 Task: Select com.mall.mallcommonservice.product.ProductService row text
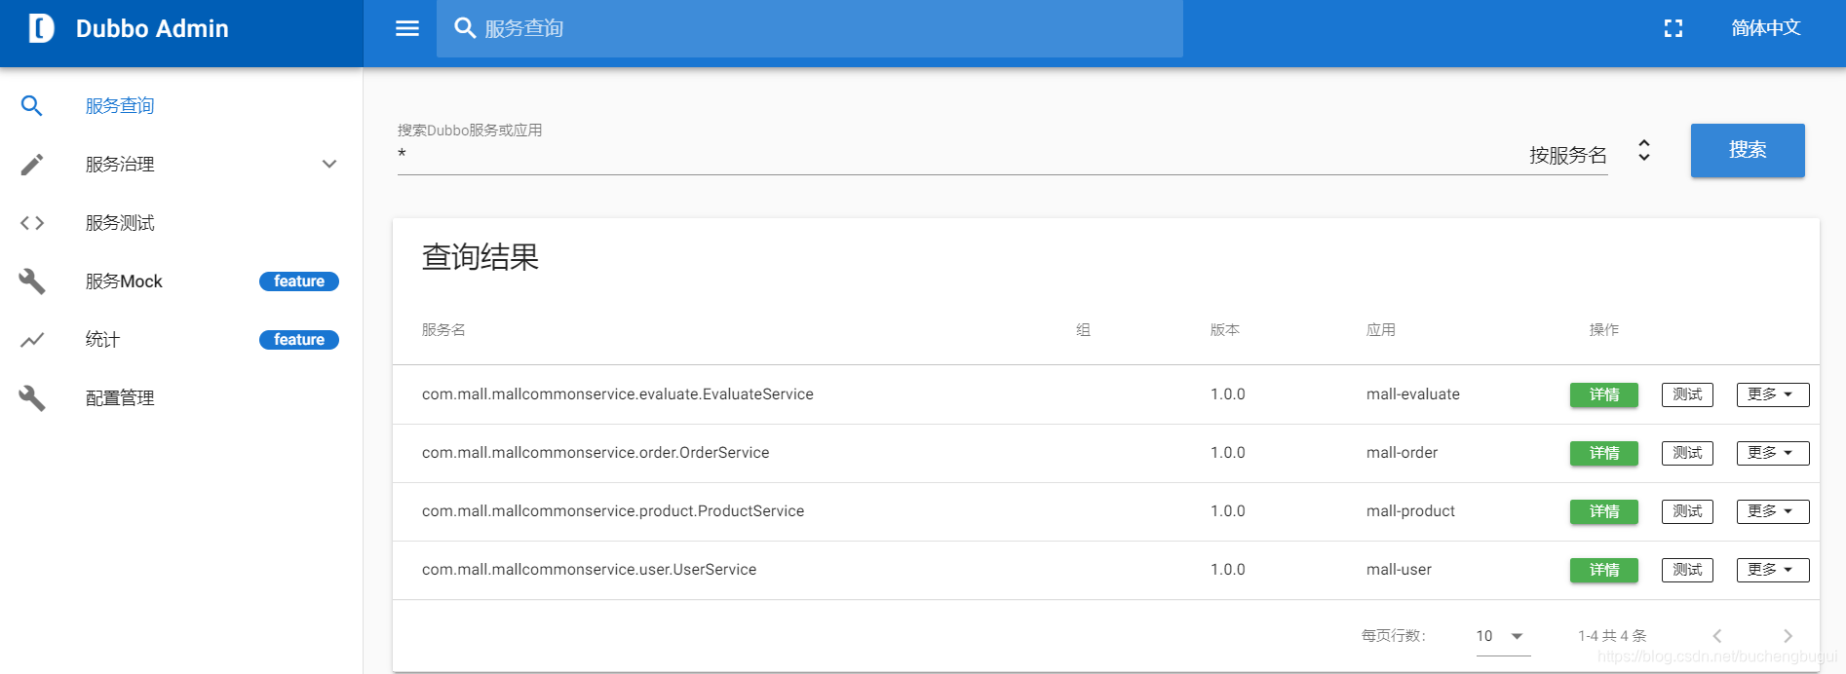point(613,511)
